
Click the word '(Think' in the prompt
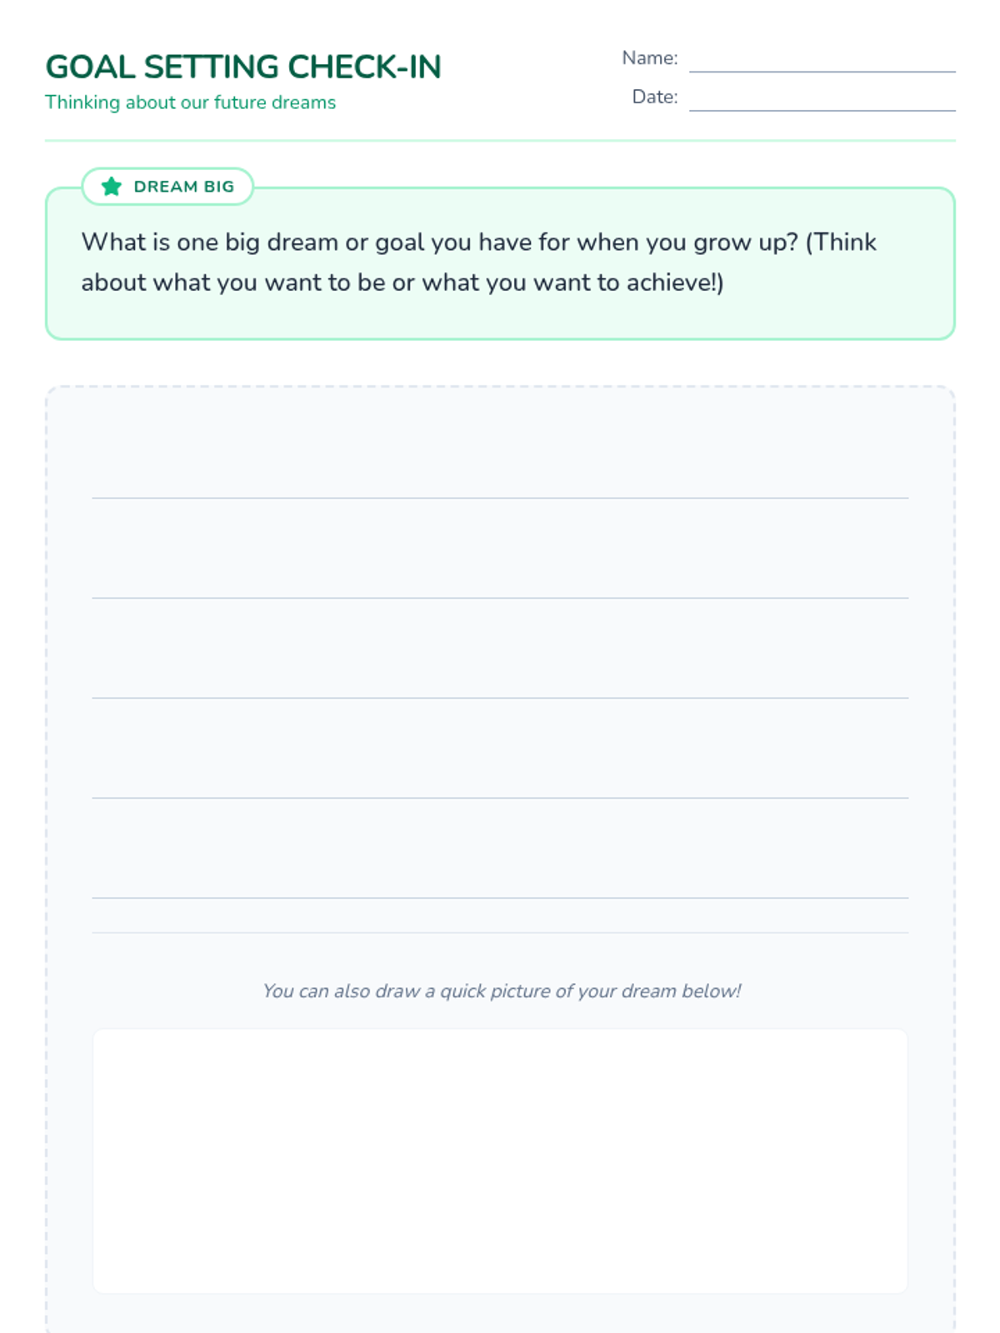[x=840, y=242]
